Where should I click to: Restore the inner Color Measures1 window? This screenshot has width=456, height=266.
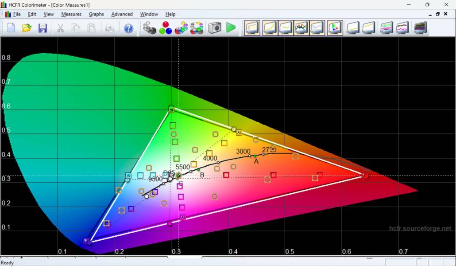[437, 14]
